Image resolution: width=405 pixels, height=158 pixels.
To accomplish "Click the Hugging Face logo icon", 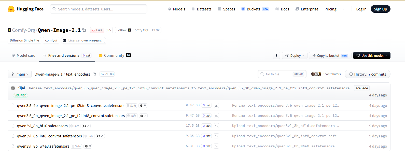I will coord(11,9).
